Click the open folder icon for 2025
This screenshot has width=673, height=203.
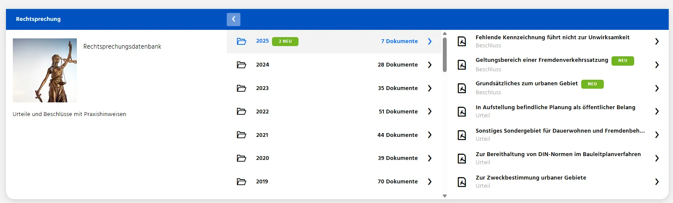(x=242, y=41)
